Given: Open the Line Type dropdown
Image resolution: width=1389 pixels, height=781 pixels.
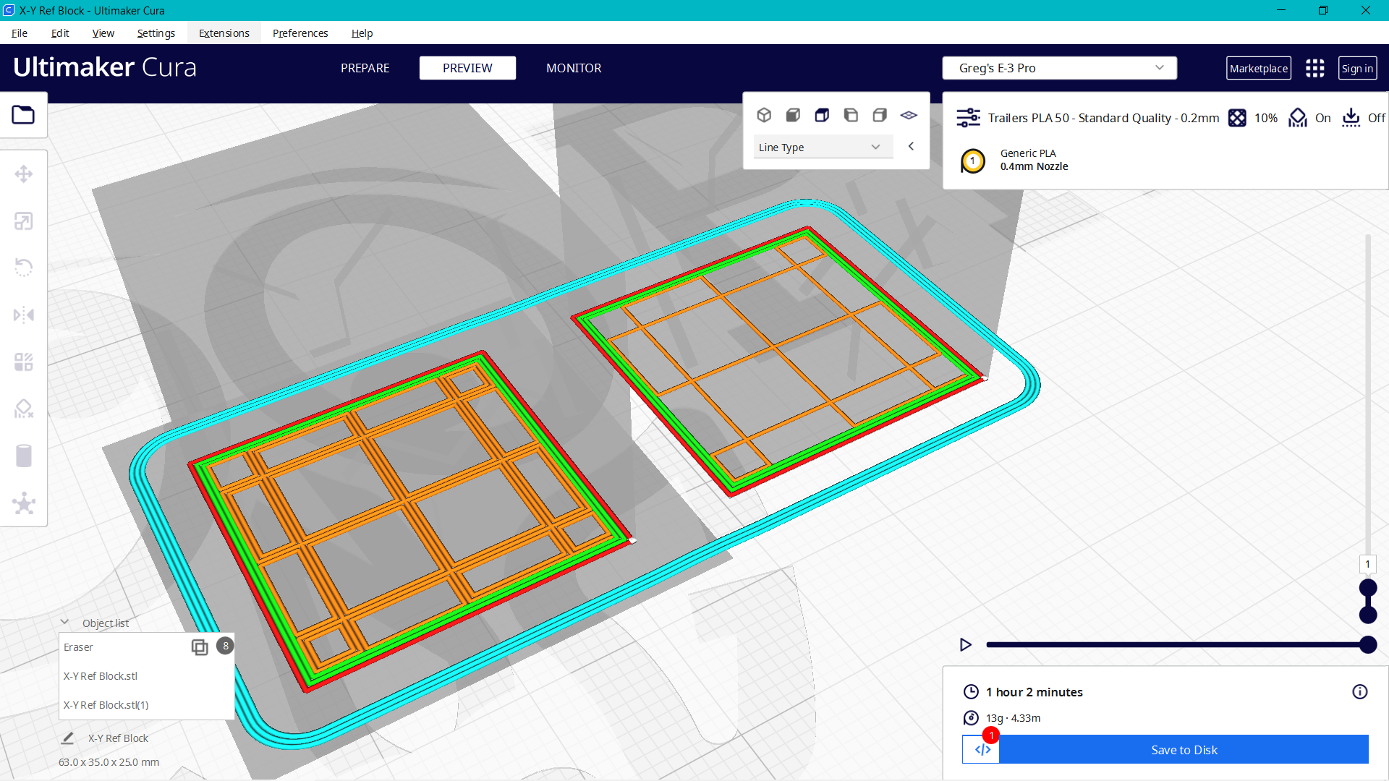Looking at the screenshot, I should pyautogui.click(x=823, y=146).
